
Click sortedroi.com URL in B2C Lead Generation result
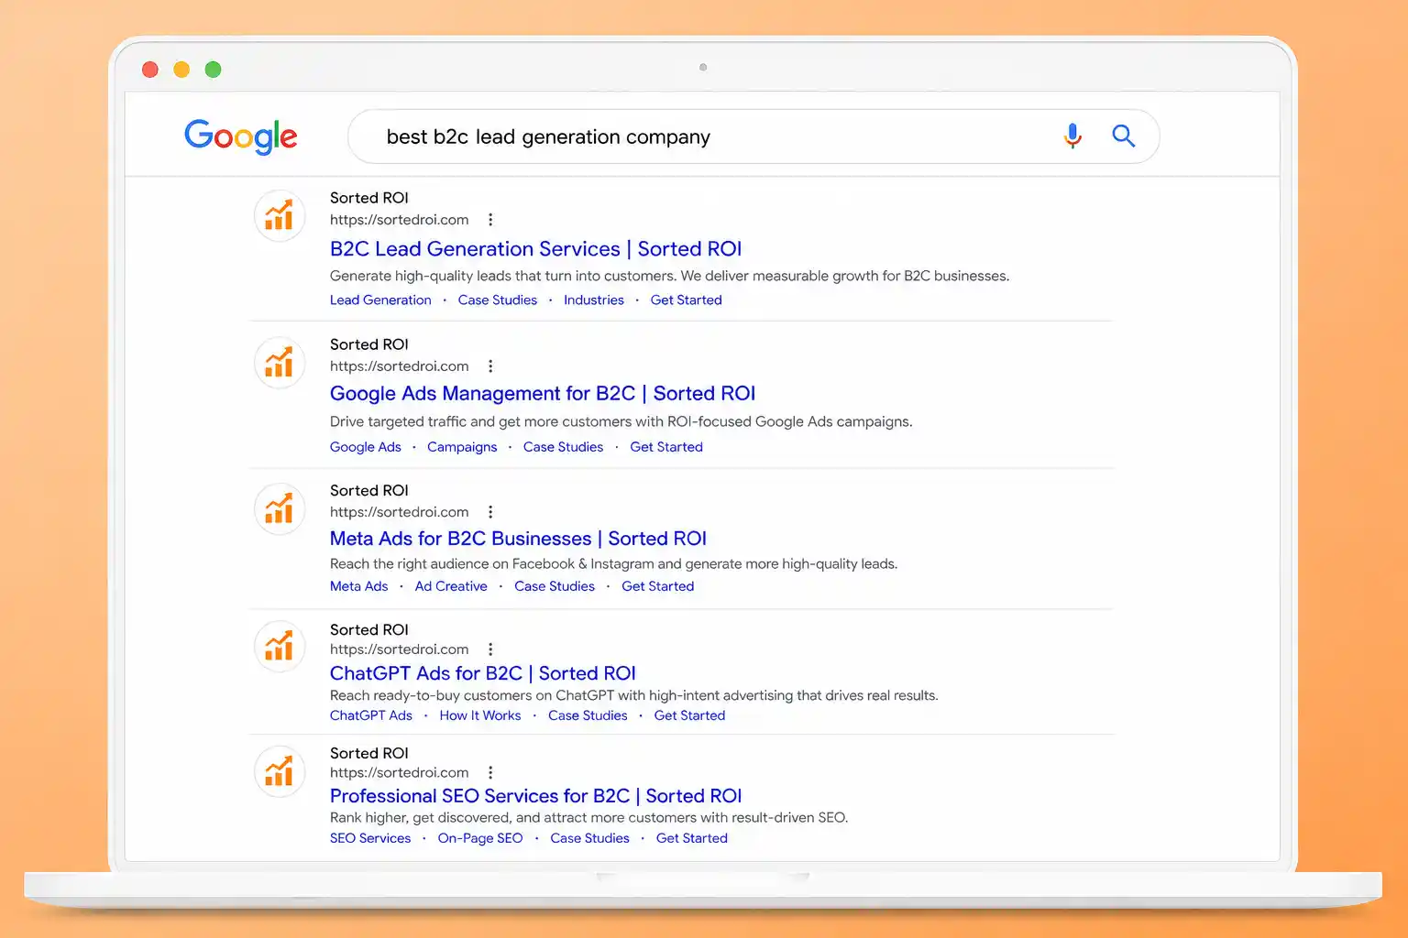point(400,220)
